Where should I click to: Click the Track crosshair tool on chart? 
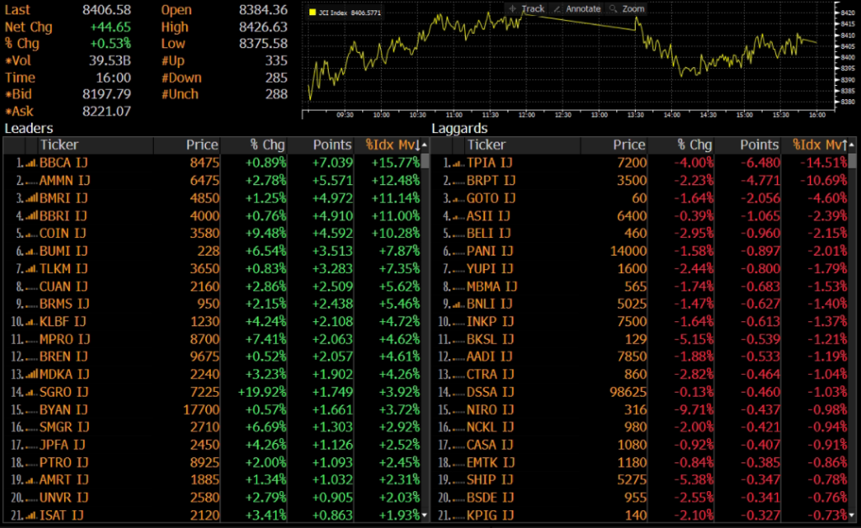click(x=526, y=8)
